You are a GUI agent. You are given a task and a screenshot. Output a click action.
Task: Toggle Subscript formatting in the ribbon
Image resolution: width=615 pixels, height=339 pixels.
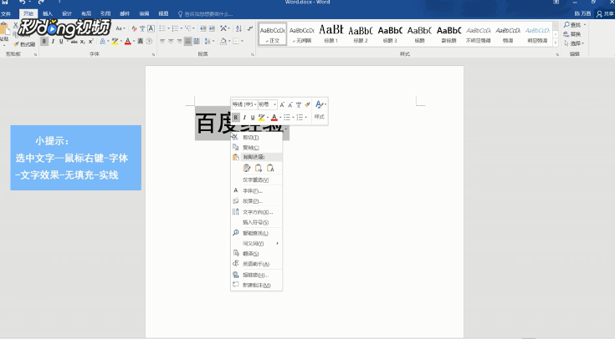coord(82,41)
